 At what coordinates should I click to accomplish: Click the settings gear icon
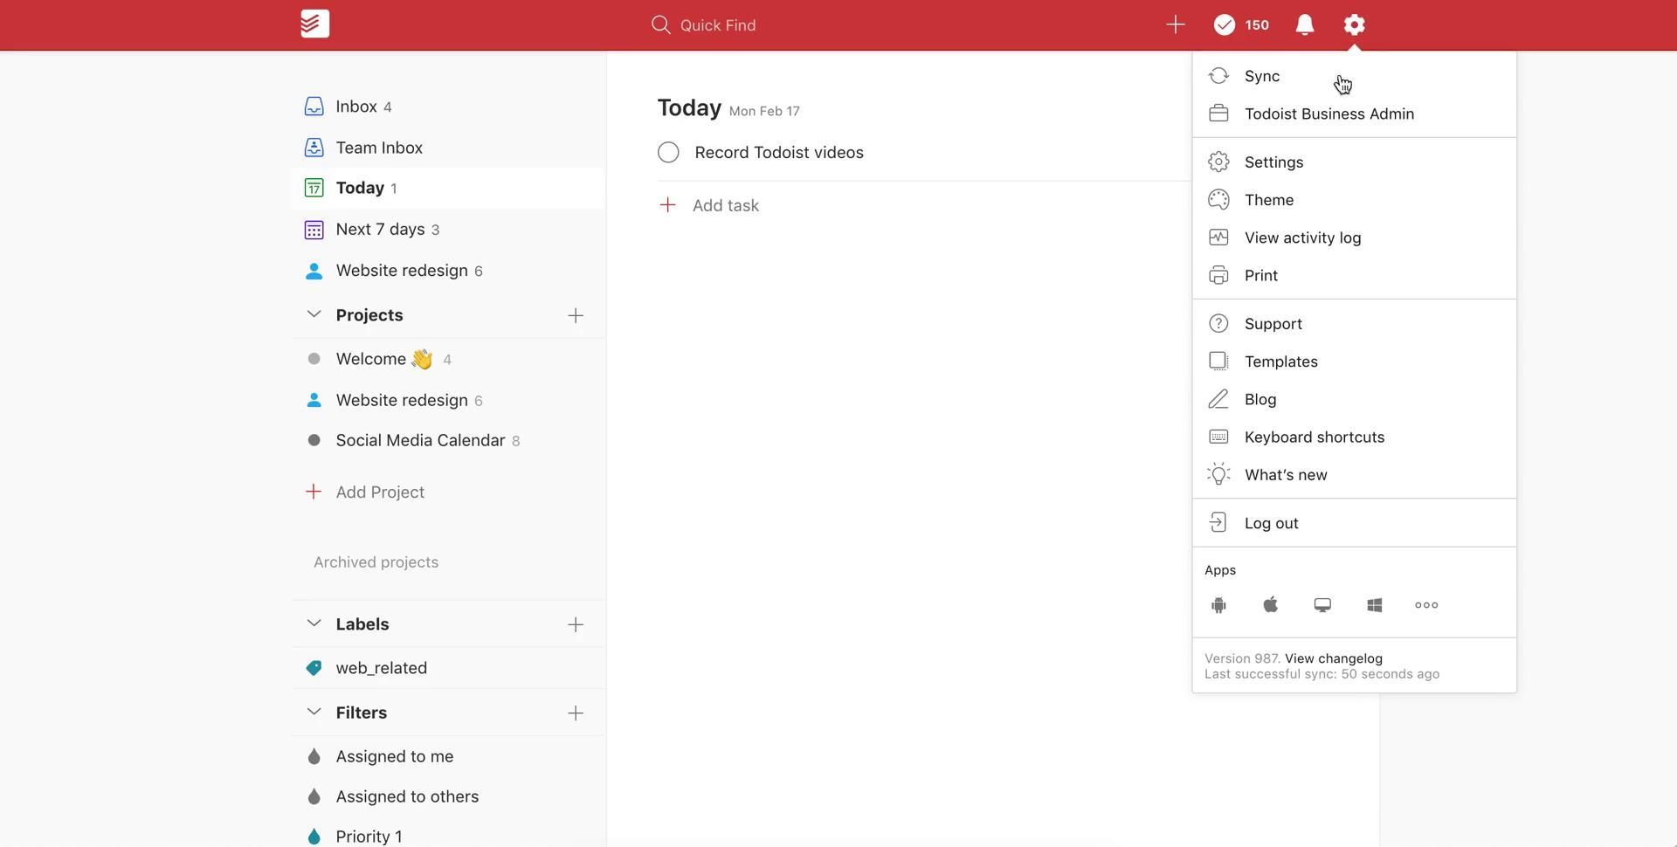1353,24
